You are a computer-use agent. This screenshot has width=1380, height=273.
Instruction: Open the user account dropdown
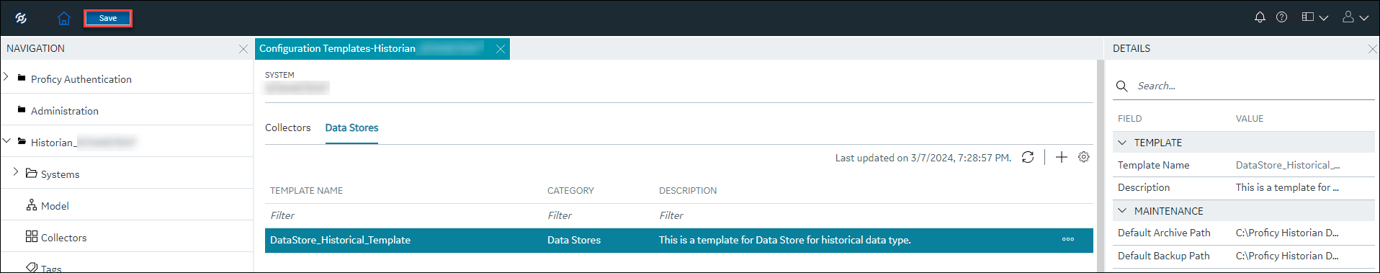(1355, 17)
